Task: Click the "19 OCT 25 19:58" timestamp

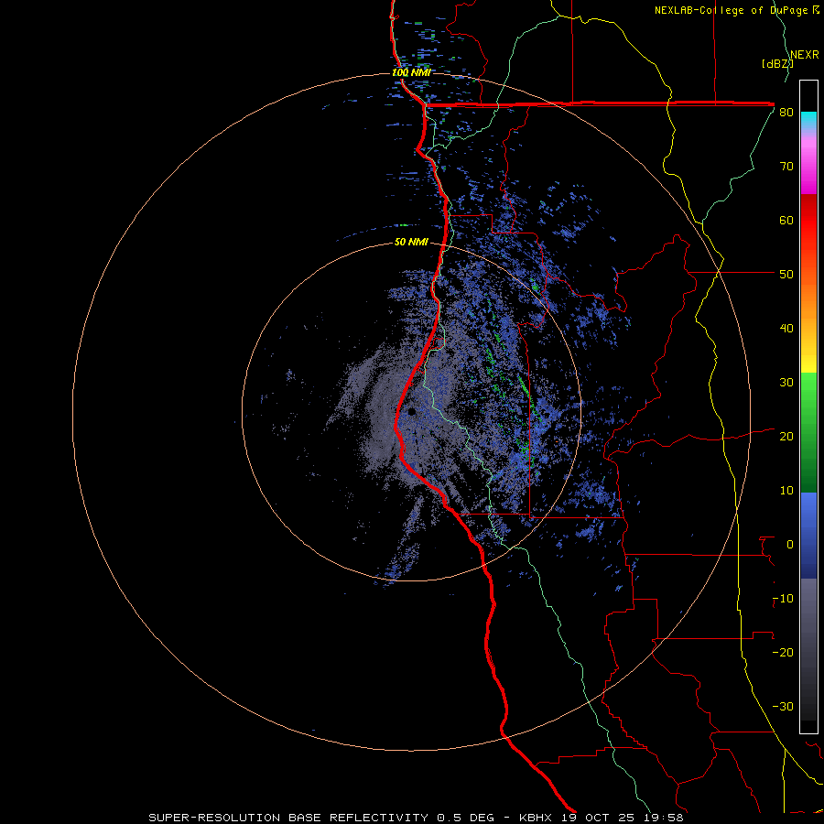Action: click(x=623, y=818)
